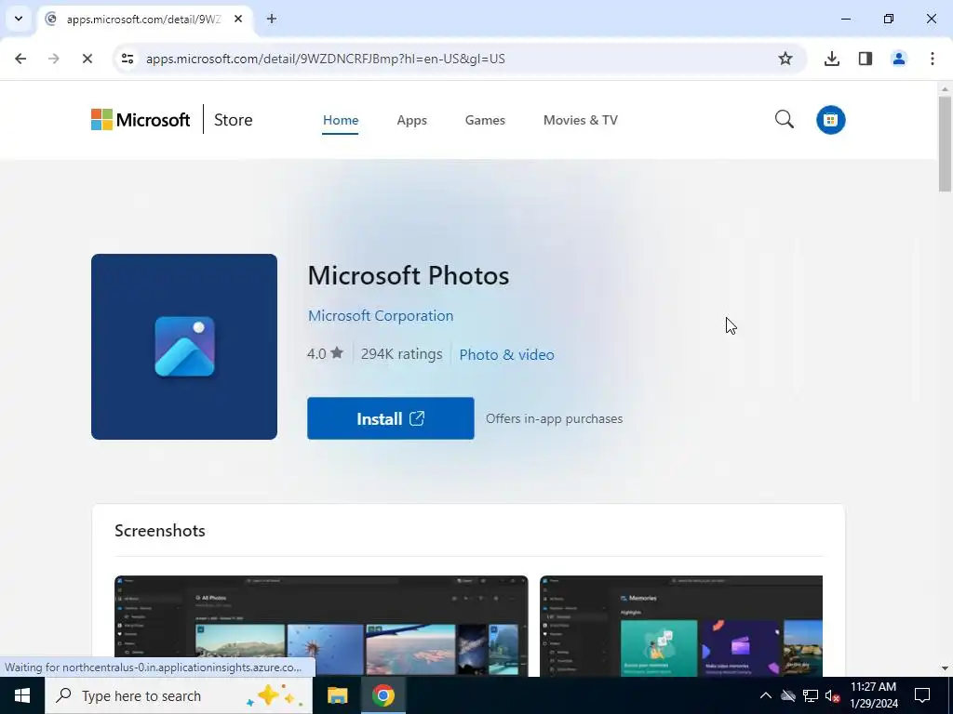
Task: Open a new browser tab with plus
Action: pos(272,19)
